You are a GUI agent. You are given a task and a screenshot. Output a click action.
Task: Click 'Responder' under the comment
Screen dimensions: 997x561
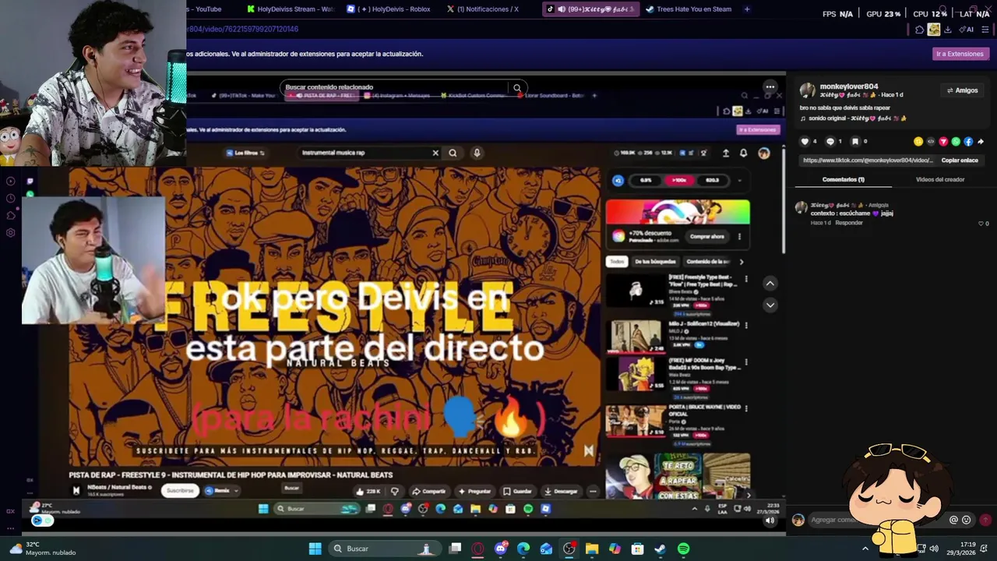849,223
